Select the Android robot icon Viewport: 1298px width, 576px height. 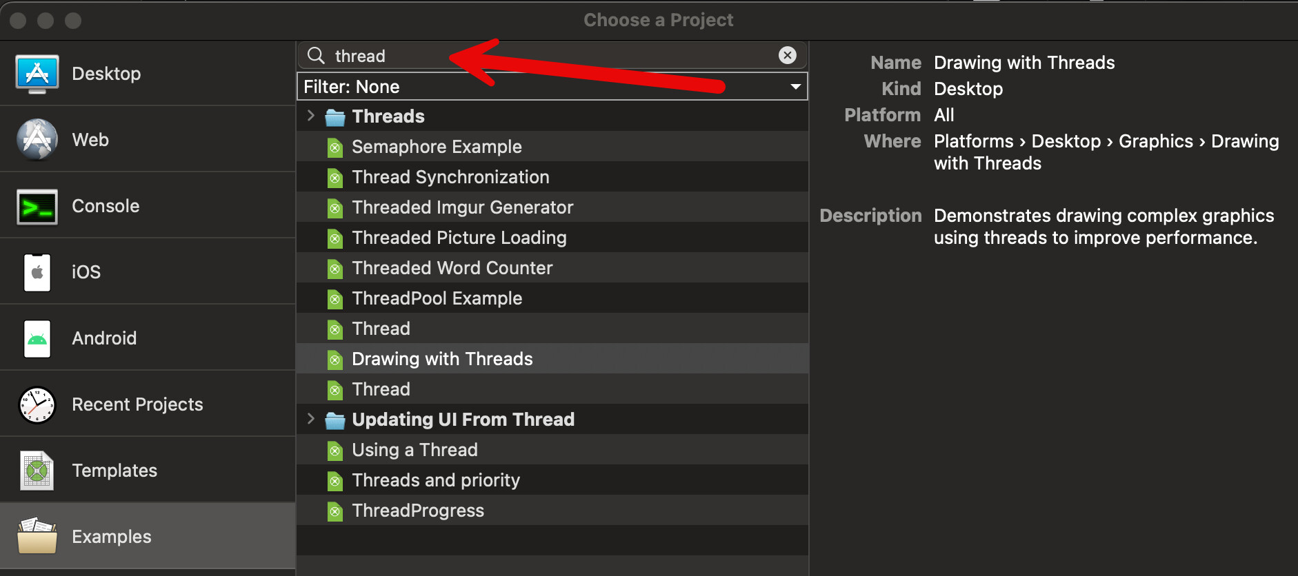point(37,338)
